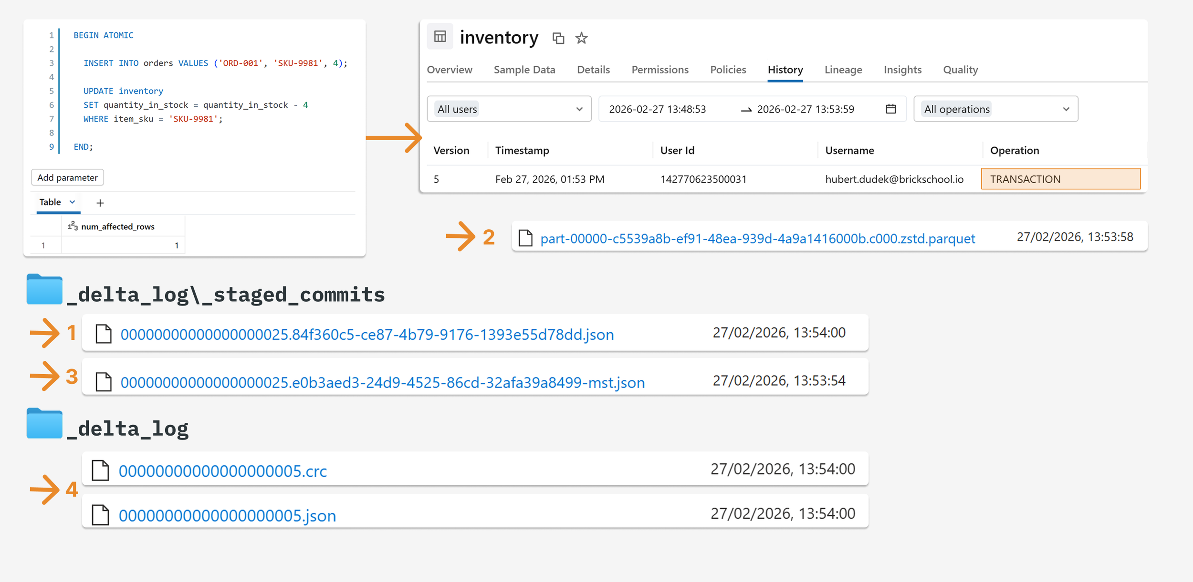Click the start timestamp 13:48:53 field
Image resolution: width=1193 pixels, height=582 pixels.
[x=657, y=109]
